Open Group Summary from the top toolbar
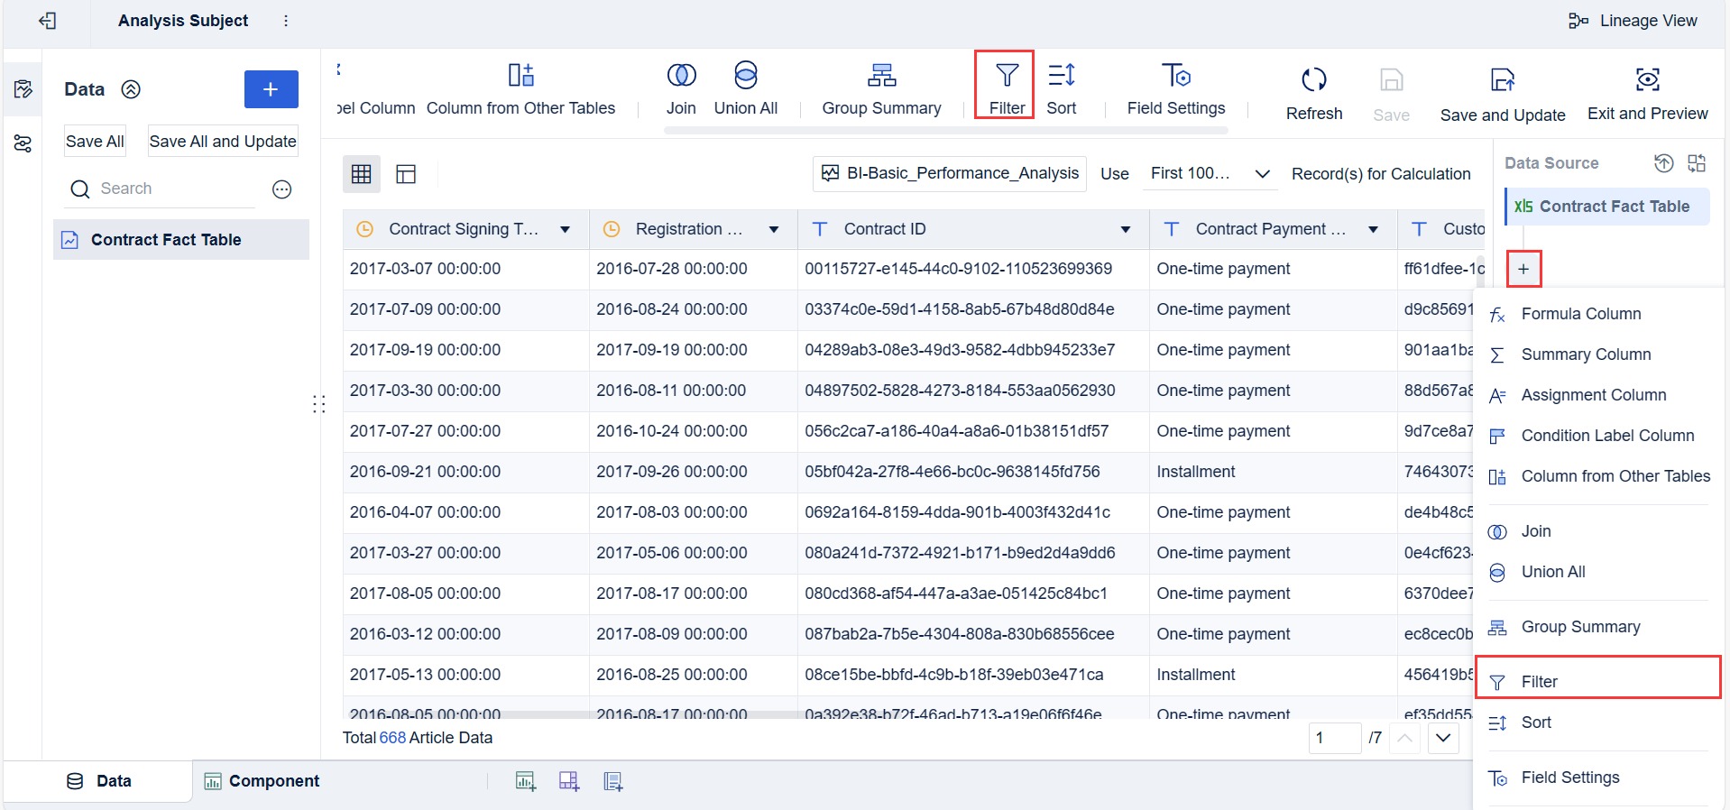This screenshot has width=1730, height=810. (880, 76)
